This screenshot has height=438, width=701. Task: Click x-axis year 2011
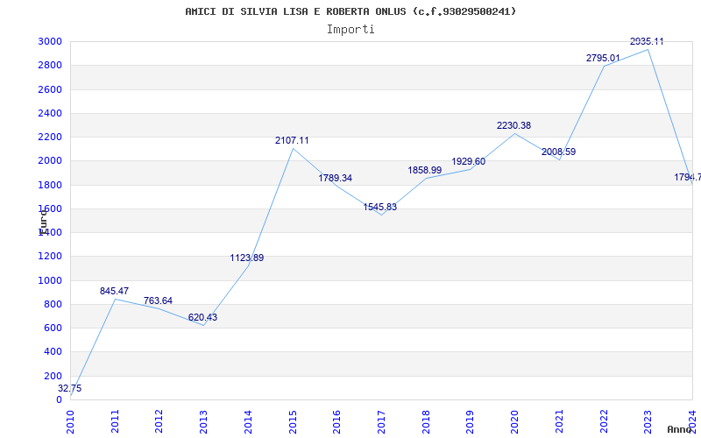coord(115,421)
